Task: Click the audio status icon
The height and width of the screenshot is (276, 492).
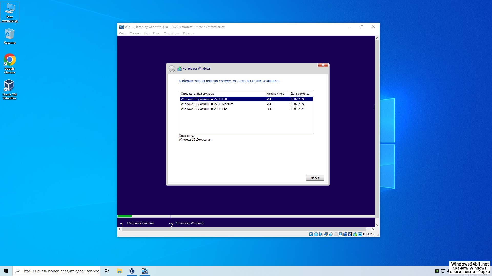Action: pos(321,234)
